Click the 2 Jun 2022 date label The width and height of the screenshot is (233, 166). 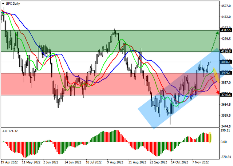51,162
